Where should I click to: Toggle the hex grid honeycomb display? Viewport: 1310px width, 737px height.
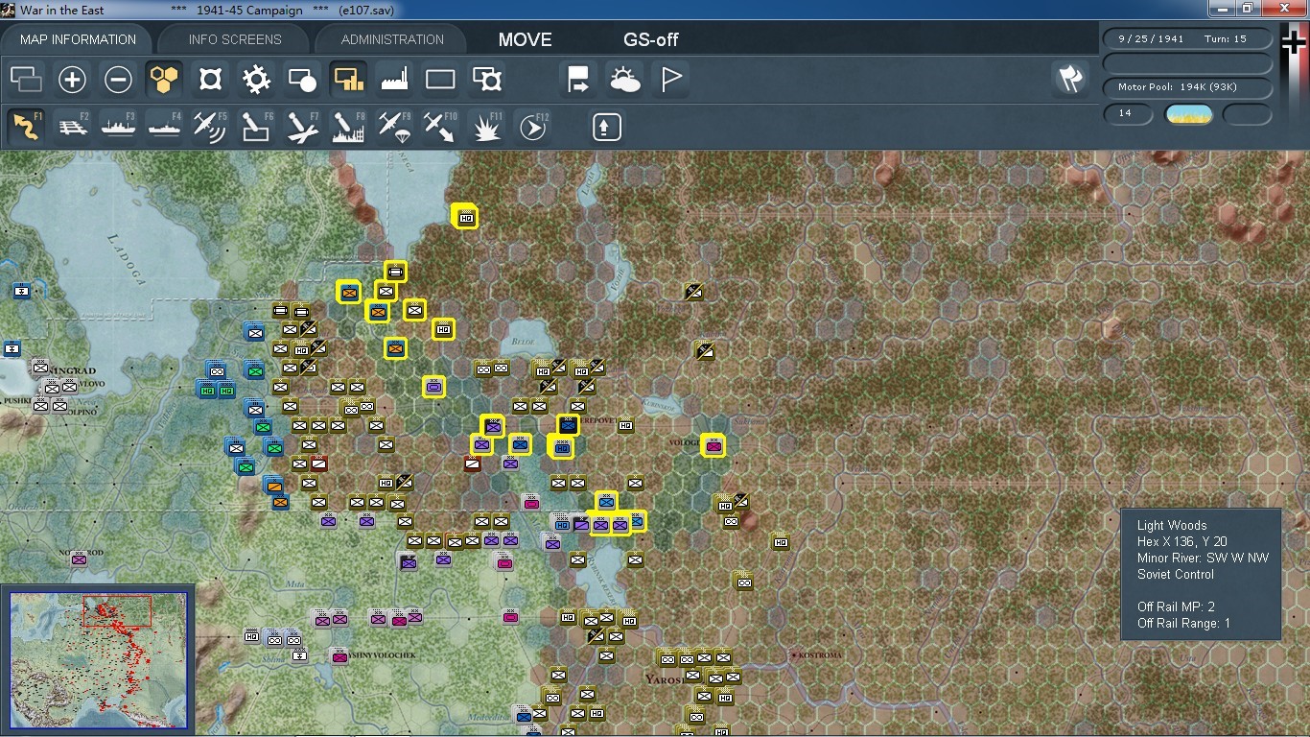click(164, 80)
